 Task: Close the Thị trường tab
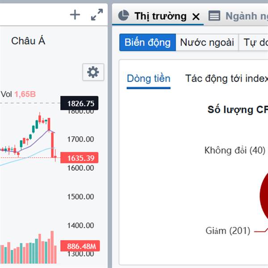point(196,17)
